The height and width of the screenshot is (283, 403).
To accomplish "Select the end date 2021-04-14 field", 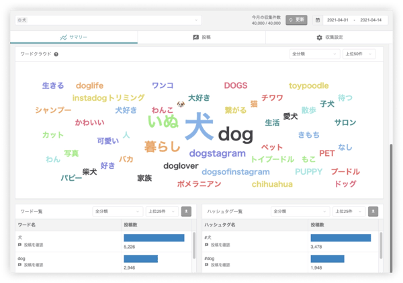I will click(371, 20).
